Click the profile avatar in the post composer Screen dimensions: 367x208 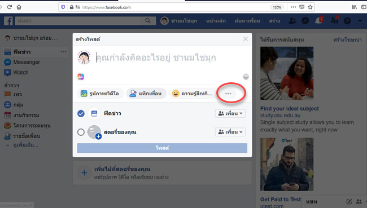pos(84,57)
